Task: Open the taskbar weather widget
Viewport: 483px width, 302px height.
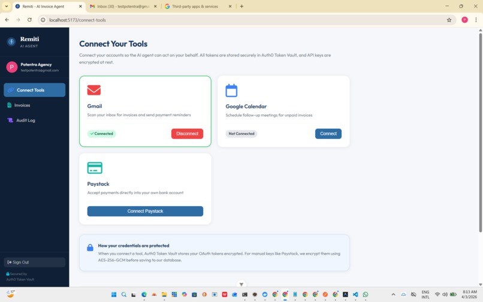Action: (11, 294)
